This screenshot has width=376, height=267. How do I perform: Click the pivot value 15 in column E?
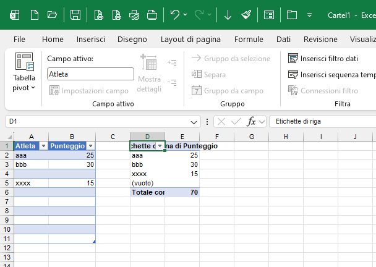182,174
